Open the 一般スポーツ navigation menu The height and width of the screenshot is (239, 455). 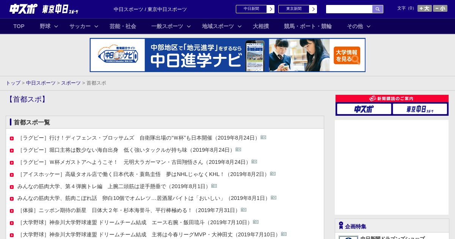pos(167,26)
